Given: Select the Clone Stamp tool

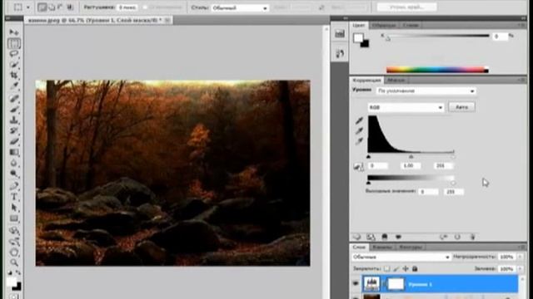Looking at the screenshot, I should point(14,120).
